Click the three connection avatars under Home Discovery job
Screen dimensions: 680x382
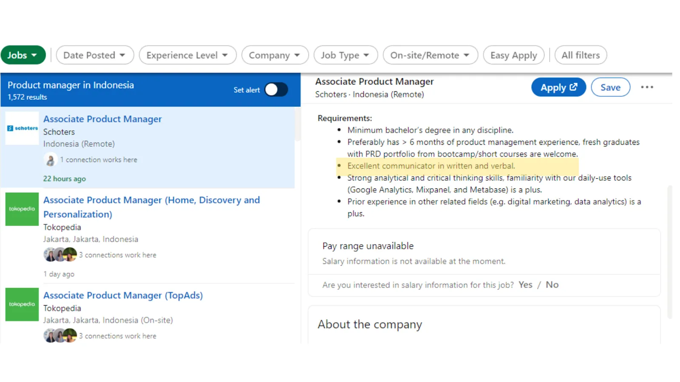[x=60, y=255]
